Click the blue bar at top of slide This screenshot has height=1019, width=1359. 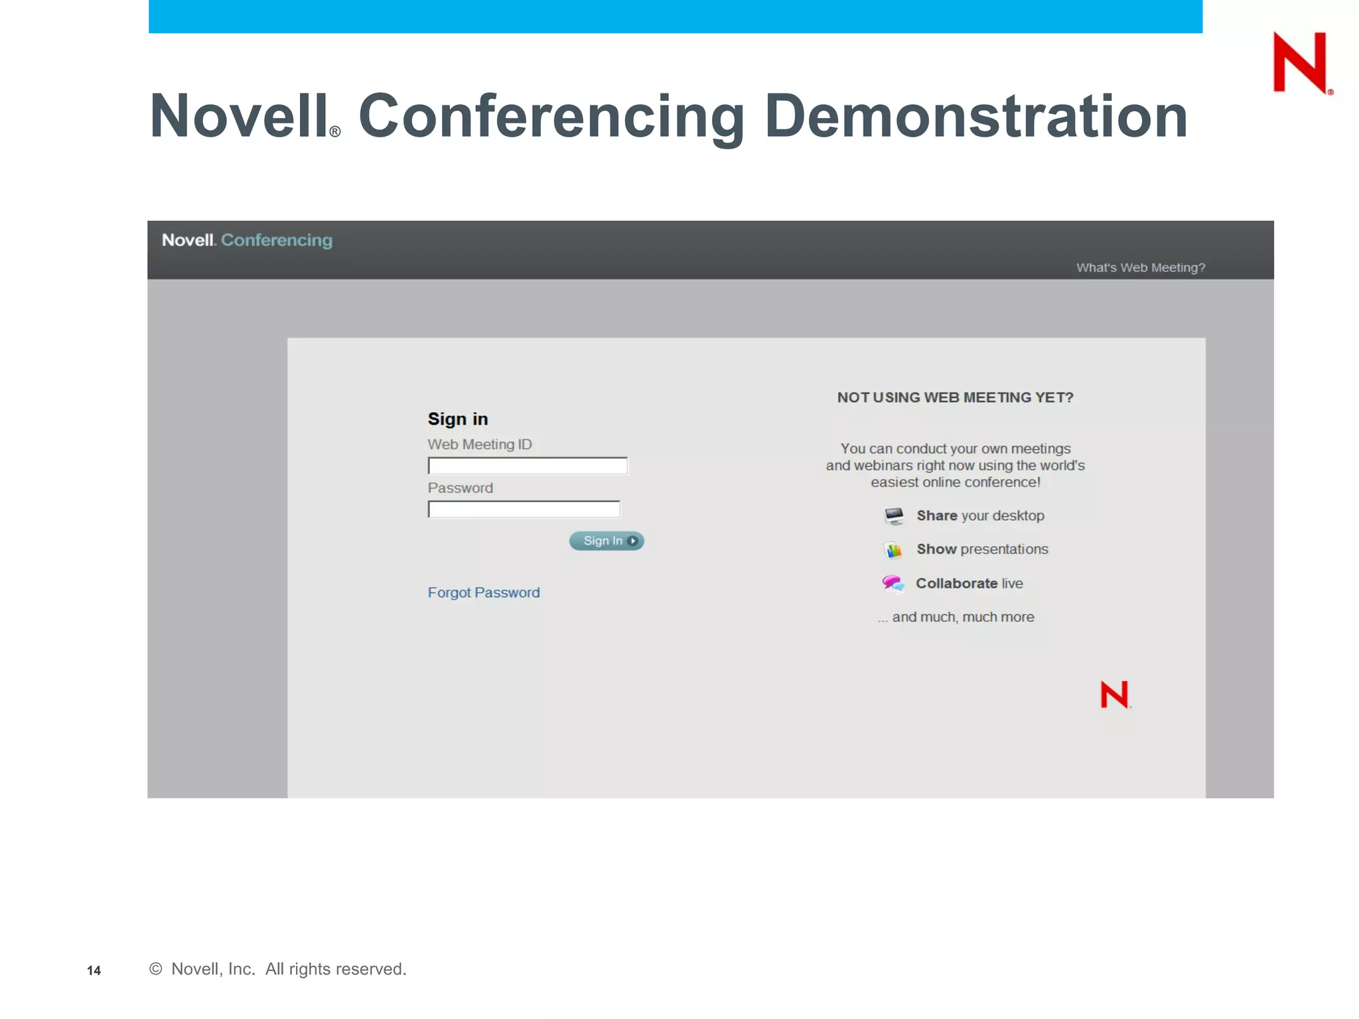pyautogui.click(x=675, y=16)
